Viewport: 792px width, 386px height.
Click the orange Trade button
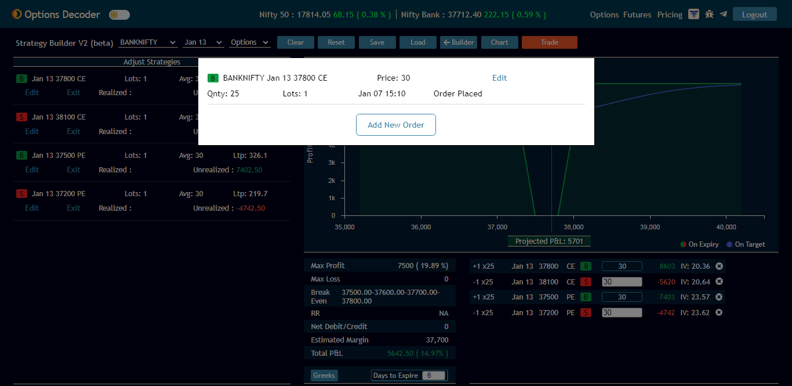click(550, 42)
